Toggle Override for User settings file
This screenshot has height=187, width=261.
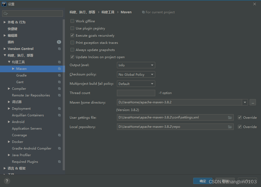(x=240, y=117)
